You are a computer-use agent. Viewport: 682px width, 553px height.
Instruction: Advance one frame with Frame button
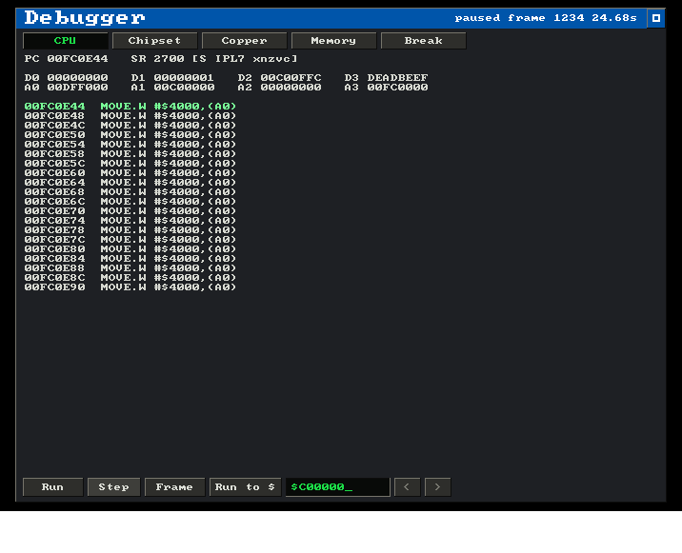[x=174, y=487]
